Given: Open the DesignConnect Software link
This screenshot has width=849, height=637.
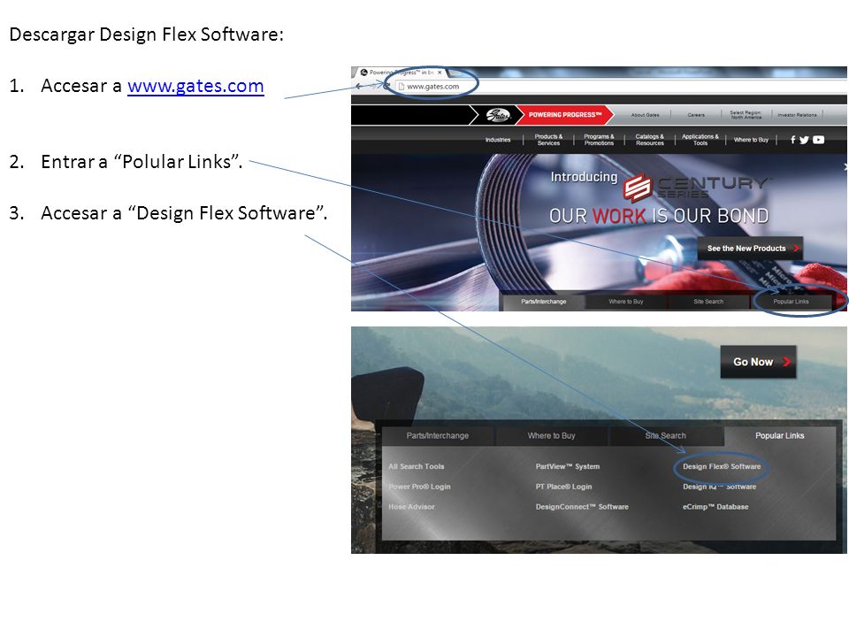Looking at the screenshot, I should coord(582,507).
